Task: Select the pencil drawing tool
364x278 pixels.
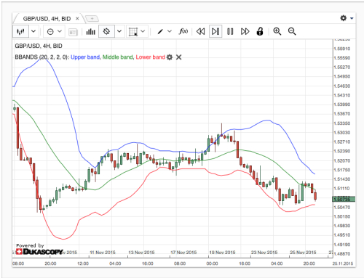Action: (x=160, y=31)
